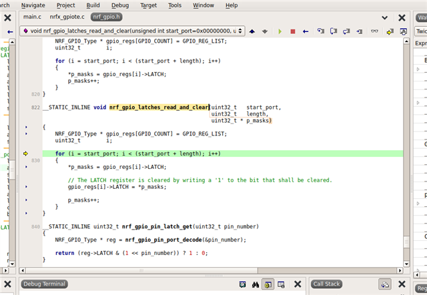427x295 pixels.
Task: Open the Debug menu
Action: pos(120,5)
